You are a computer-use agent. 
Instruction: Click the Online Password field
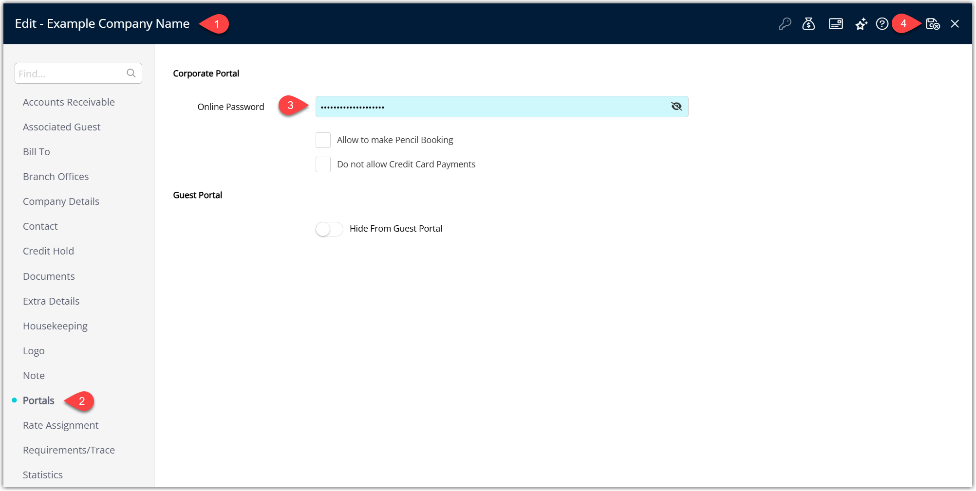[x=502, y=107]
